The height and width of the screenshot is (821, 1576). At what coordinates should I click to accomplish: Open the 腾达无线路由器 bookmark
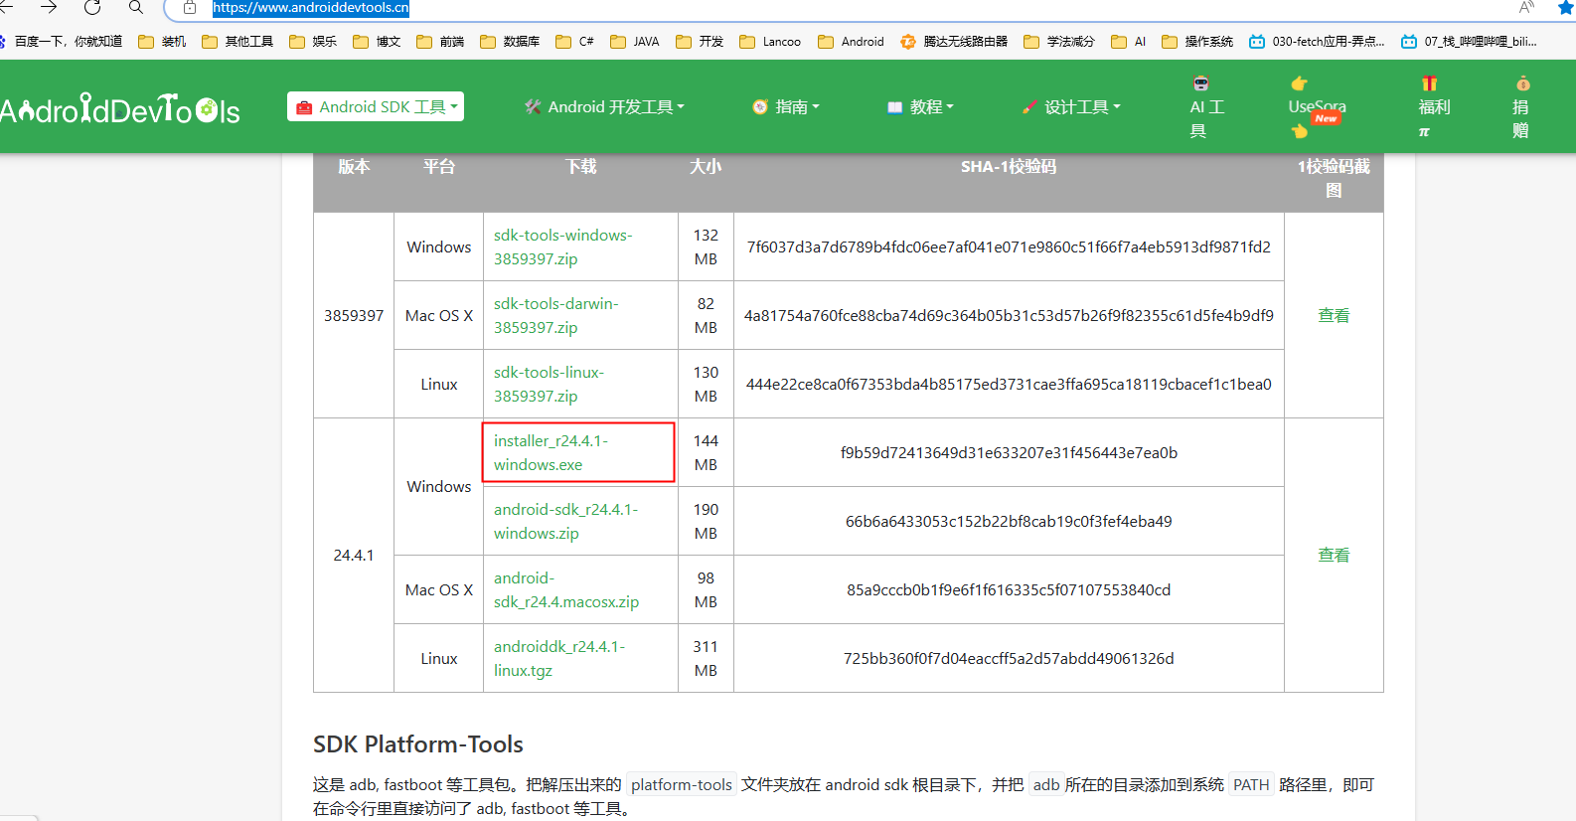(x=954, y=42)
